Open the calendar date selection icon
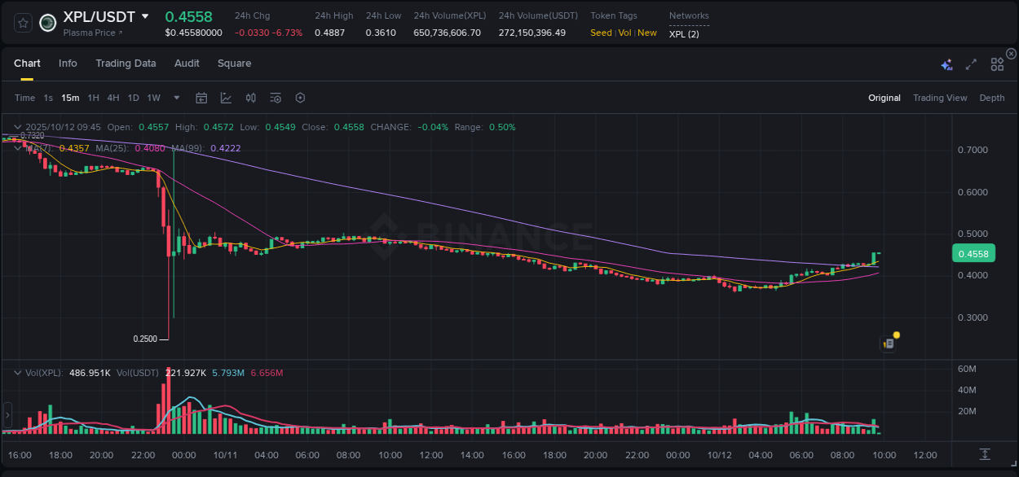 pos(201,98)
